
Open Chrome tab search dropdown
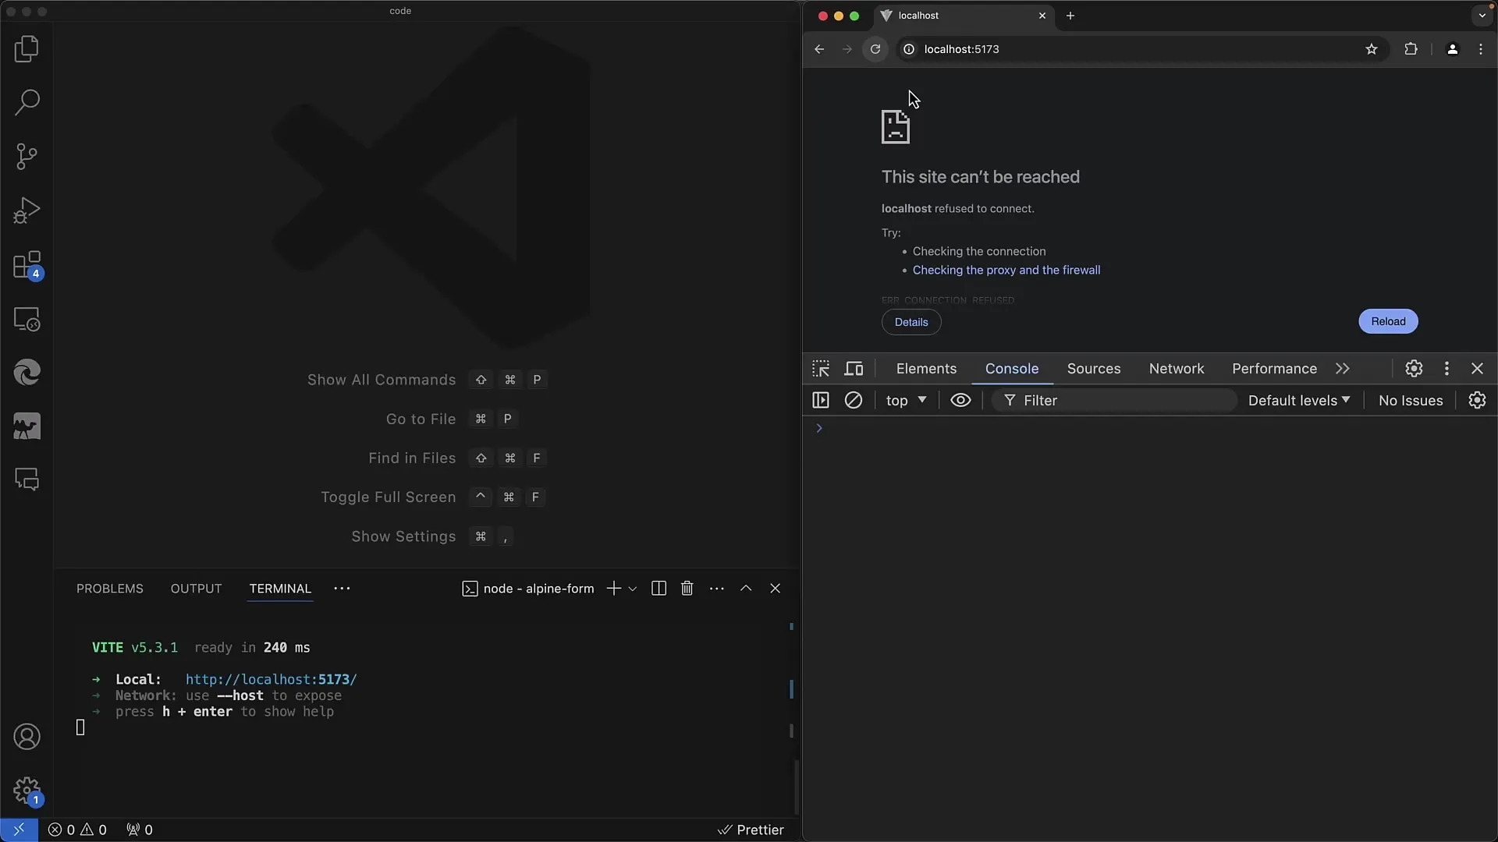(1482, 16)
